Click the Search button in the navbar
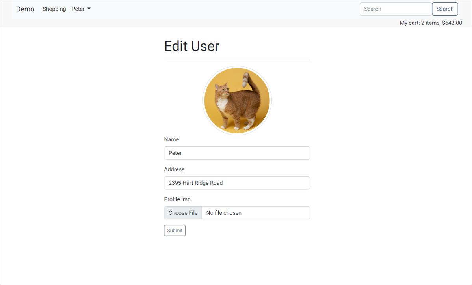This screenshot has width=472, height=285. click(x=445, y=9)
